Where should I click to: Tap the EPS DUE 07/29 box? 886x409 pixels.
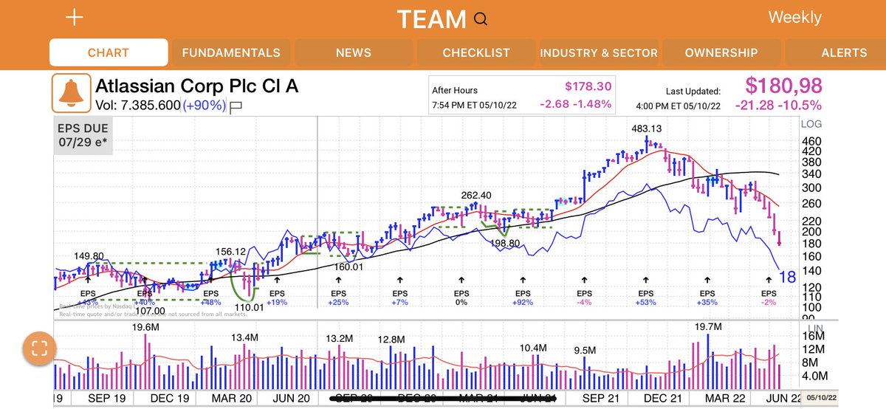pyautogui.click(x=83, y=134)
